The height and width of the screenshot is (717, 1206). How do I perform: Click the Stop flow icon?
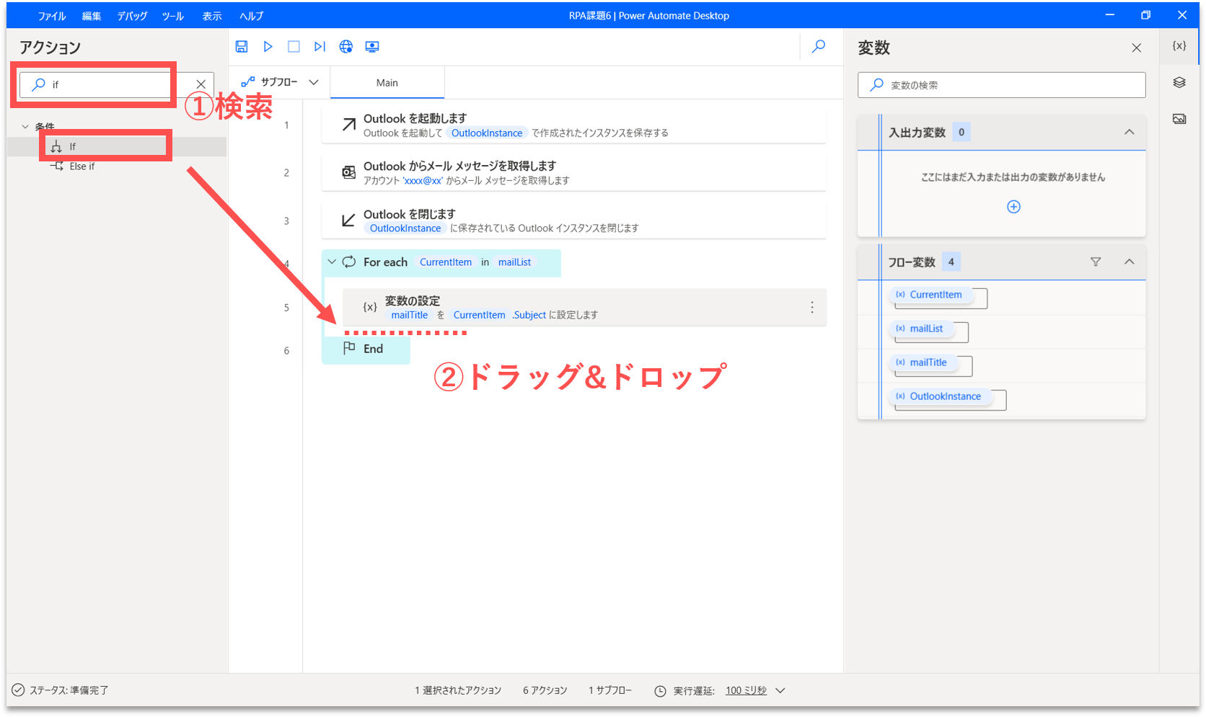(294, 47)
